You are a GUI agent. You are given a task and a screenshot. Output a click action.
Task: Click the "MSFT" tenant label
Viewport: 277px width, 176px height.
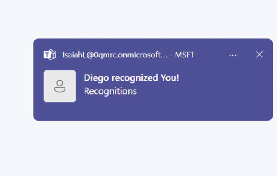point(185,55)
